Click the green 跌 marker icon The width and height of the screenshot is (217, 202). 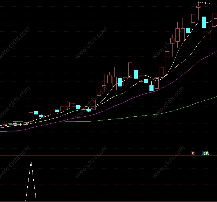pyautogui.click(x=207, y=153)
